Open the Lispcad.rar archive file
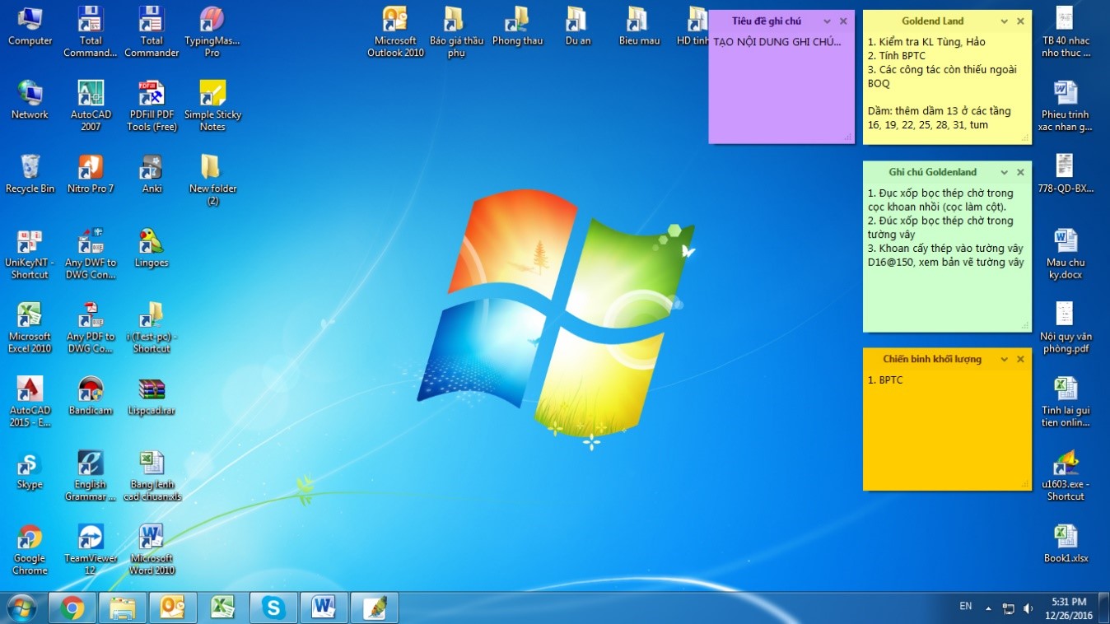The width and height of the screenshot is (1110, 624). (x=152, y=391)
